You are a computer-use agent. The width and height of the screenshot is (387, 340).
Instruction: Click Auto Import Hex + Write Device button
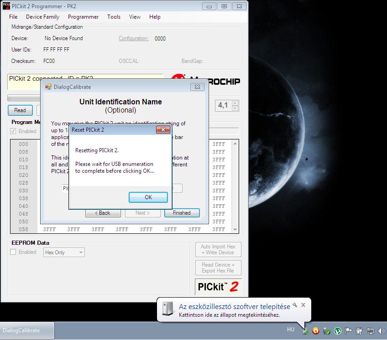[218, 249]
